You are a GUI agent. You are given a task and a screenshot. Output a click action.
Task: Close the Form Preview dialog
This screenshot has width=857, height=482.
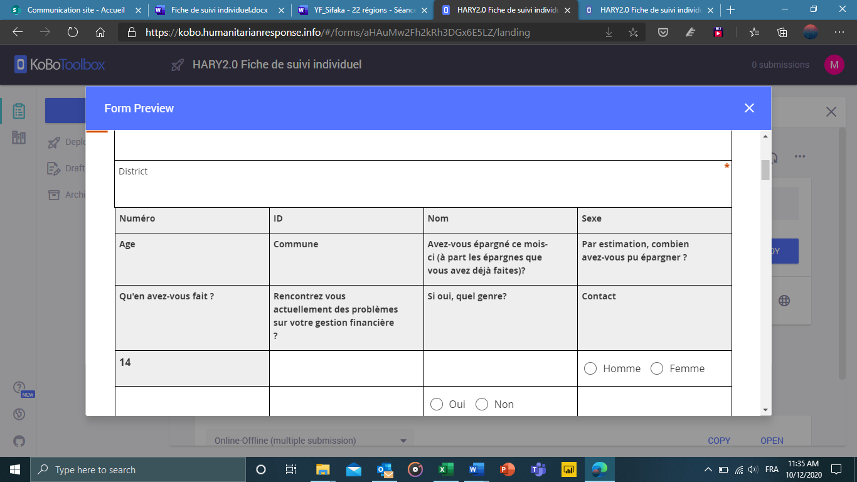[x=748, y=108]
